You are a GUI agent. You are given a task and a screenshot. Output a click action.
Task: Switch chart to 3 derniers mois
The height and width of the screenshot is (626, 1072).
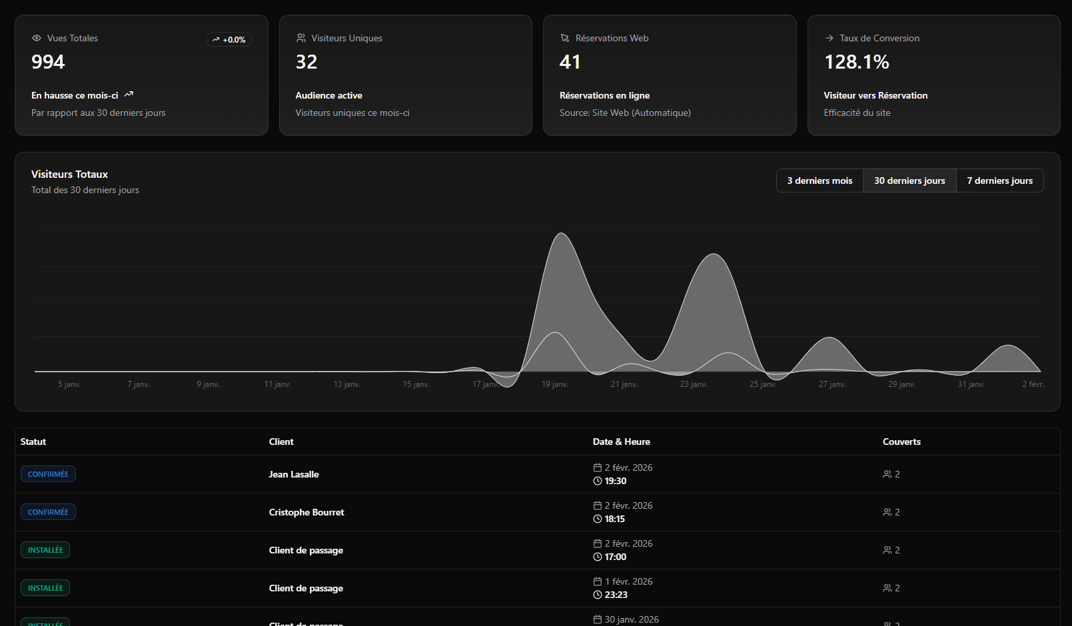(819, 180)
